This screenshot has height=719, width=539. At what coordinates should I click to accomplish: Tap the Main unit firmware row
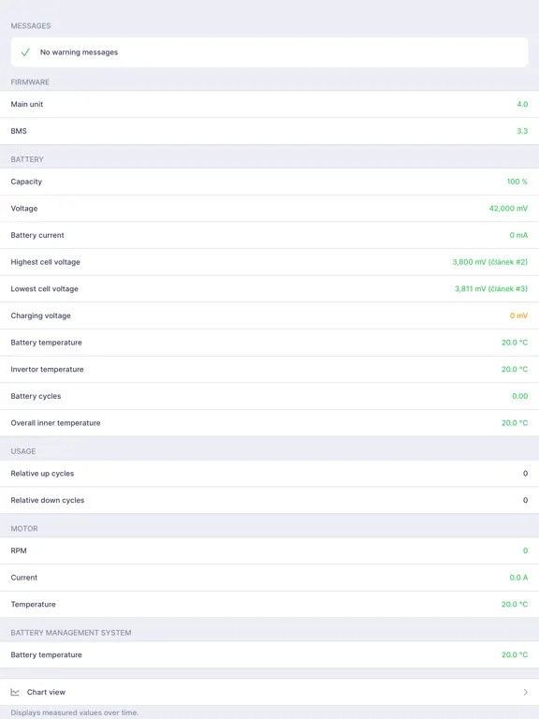click(269, 104)
